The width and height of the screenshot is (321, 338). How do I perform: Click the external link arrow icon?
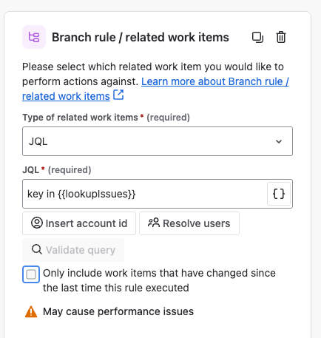click(x=118, y=95)
